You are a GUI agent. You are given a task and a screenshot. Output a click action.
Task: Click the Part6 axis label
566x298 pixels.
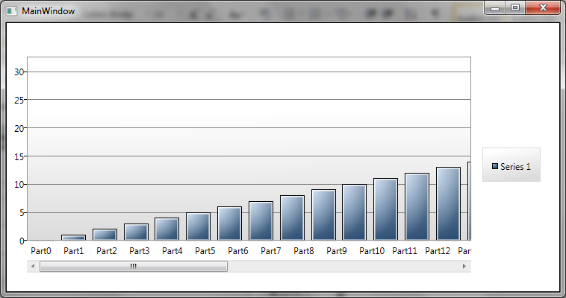(x=238, y=251)
